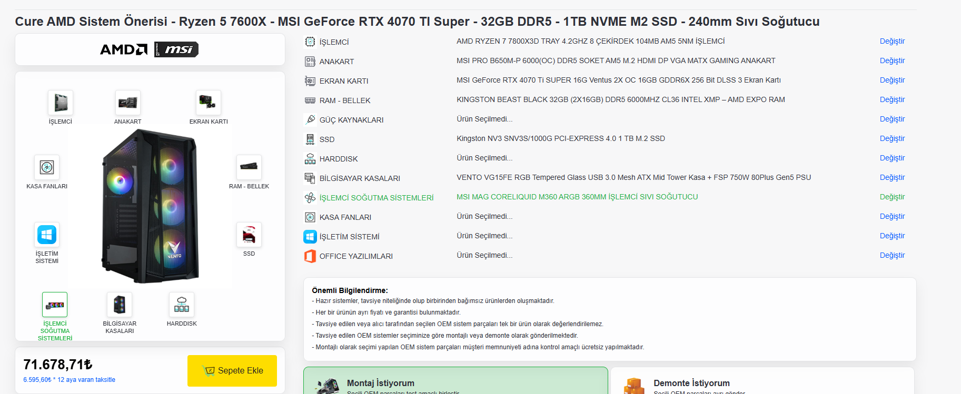Click the MSI GeForce RTX 4070 Ti SUPER product name
Screen dimensions: 961x394
point(619,80)
